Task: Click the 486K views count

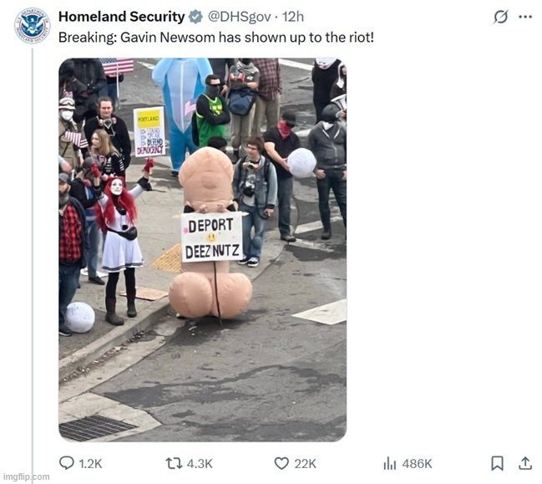Action: (418, 464)
